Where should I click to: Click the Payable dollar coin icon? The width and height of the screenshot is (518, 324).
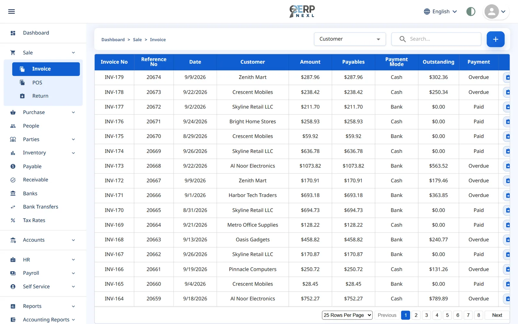click(x=13, y=167)
